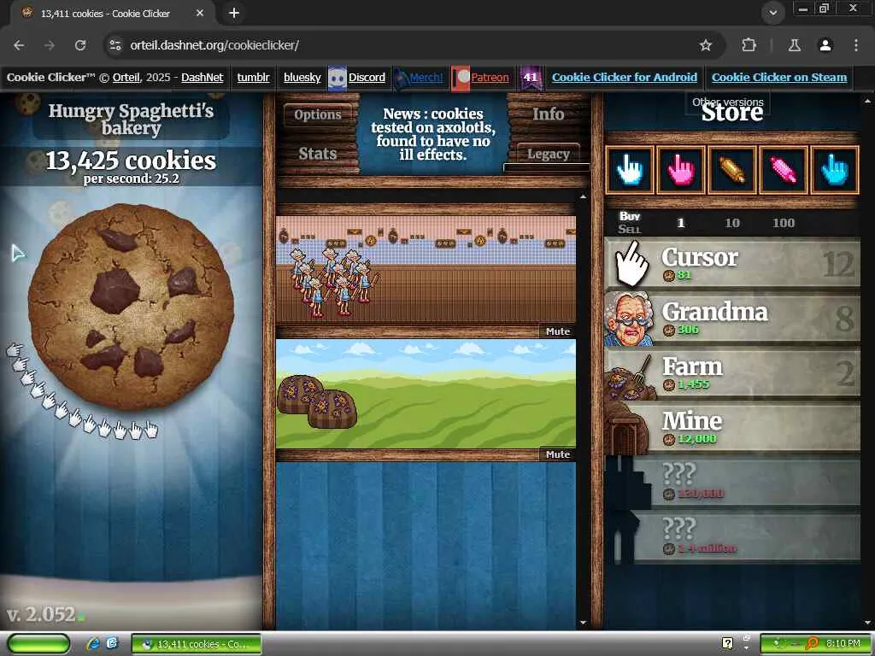This screenshot has height=656, width=875.
Task: Click the help question mark tray icon
Action: coord(727,644)
